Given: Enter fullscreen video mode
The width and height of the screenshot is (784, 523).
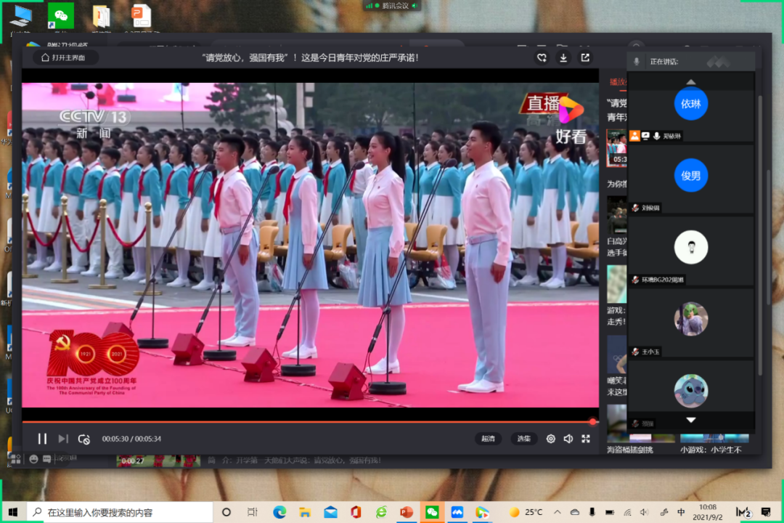Looking at the screenshot, I should click(586, 439).
